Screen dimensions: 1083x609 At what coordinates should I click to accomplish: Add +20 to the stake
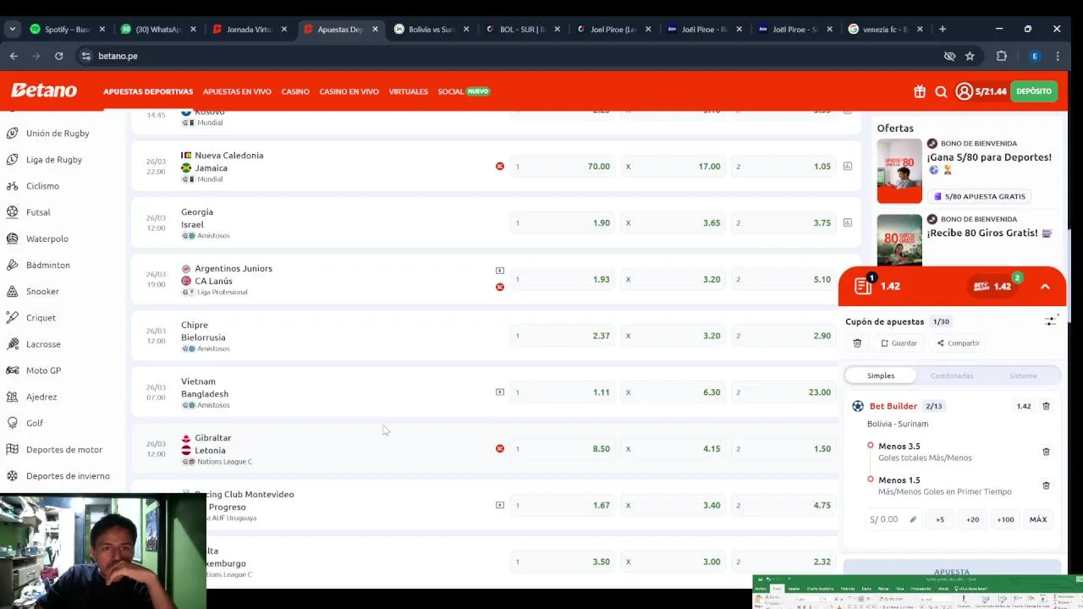[x=972, y=519]
